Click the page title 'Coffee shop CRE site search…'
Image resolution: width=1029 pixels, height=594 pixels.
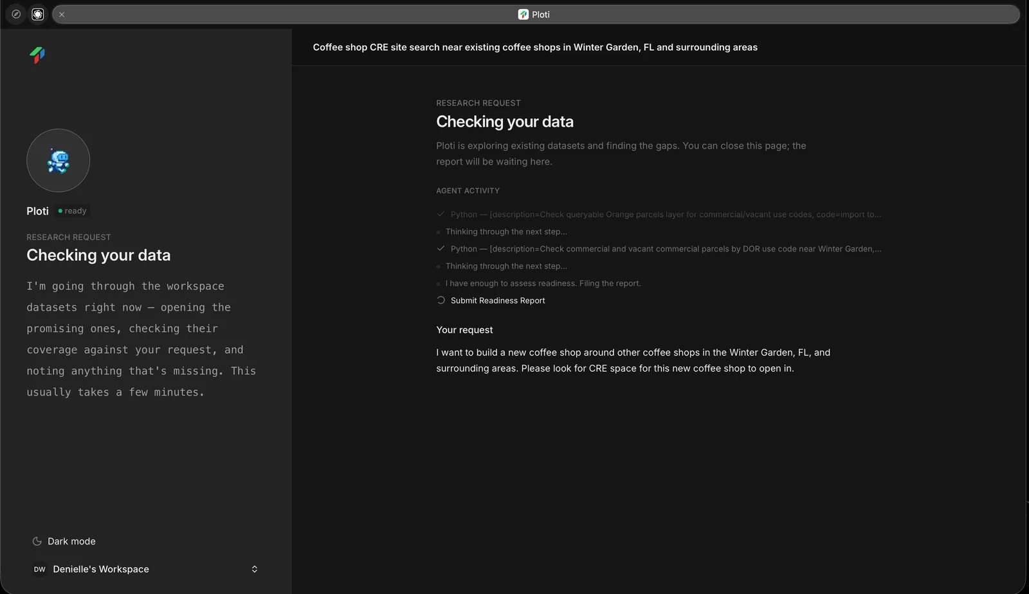[535, 47]
